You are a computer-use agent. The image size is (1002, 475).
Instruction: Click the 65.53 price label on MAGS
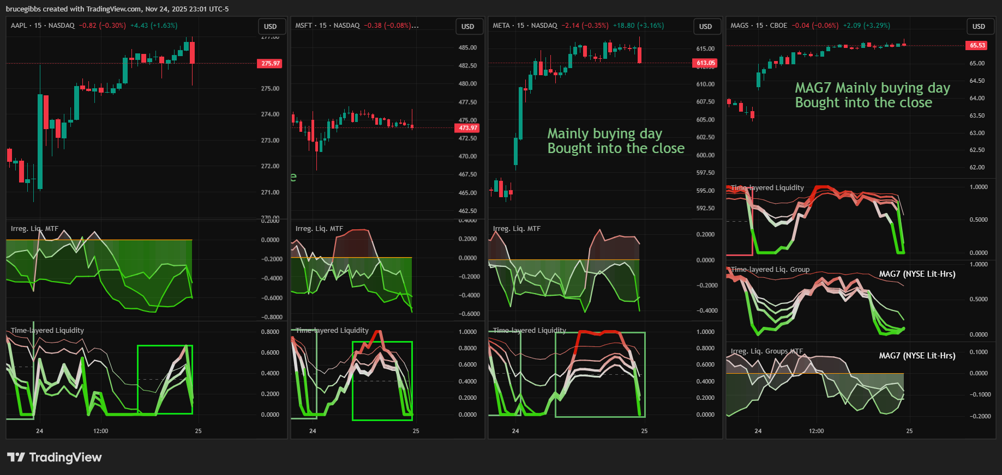[977, 45]
